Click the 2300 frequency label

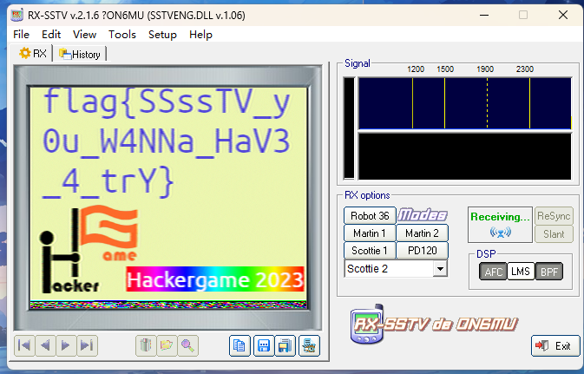click(x=525, y=69)
